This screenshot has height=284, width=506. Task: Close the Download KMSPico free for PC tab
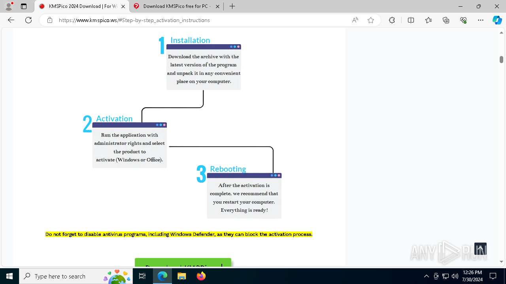(x=217, y=6)
